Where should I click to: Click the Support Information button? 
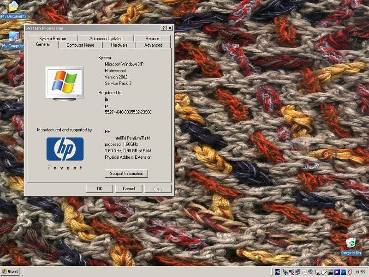(126, 174)
